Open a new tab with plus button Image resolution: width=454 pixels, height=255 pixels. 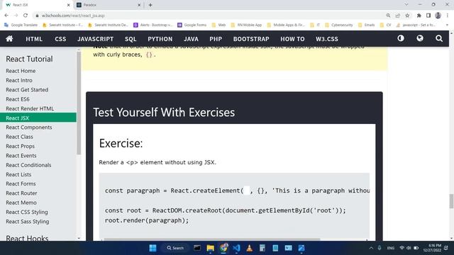[x=150, y=5]
